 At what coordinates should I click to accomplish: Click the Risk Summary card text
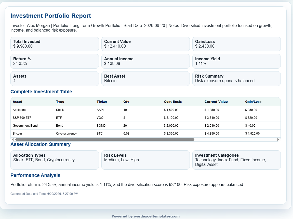(225, 81)
